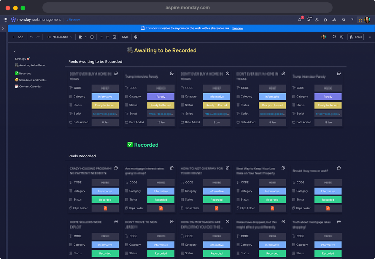This screenshot has height=259, width=375.
Task: Open the Medium title heading dropdown
Action: point(60,37)
